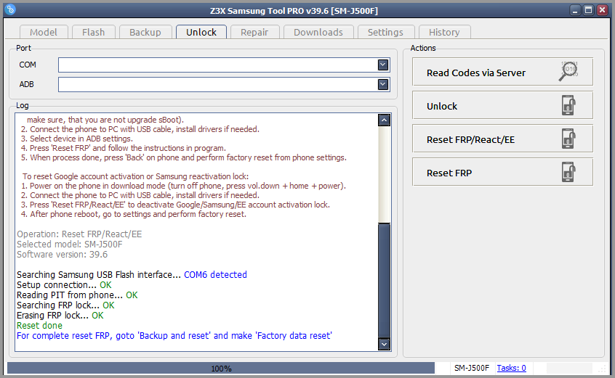Click 'After phone reboot' instruction line
This screenshot has width=615, height=378.
click(133, 214)
